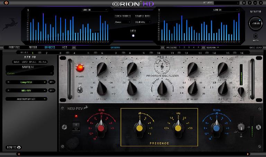Open help question mark icon

point(249,3)
